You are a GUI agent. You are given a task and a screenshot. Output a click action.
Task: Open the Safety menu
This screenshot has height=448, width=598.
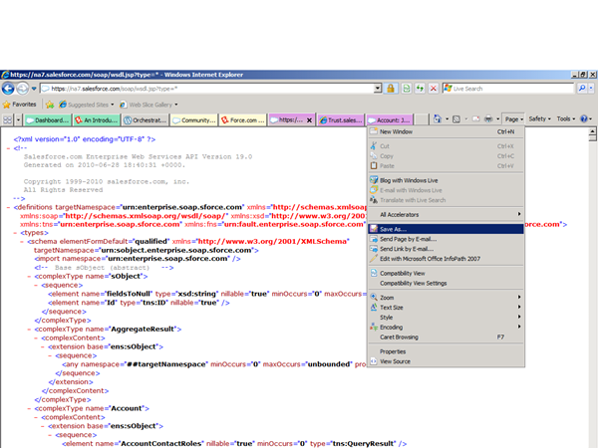point(539,118)
